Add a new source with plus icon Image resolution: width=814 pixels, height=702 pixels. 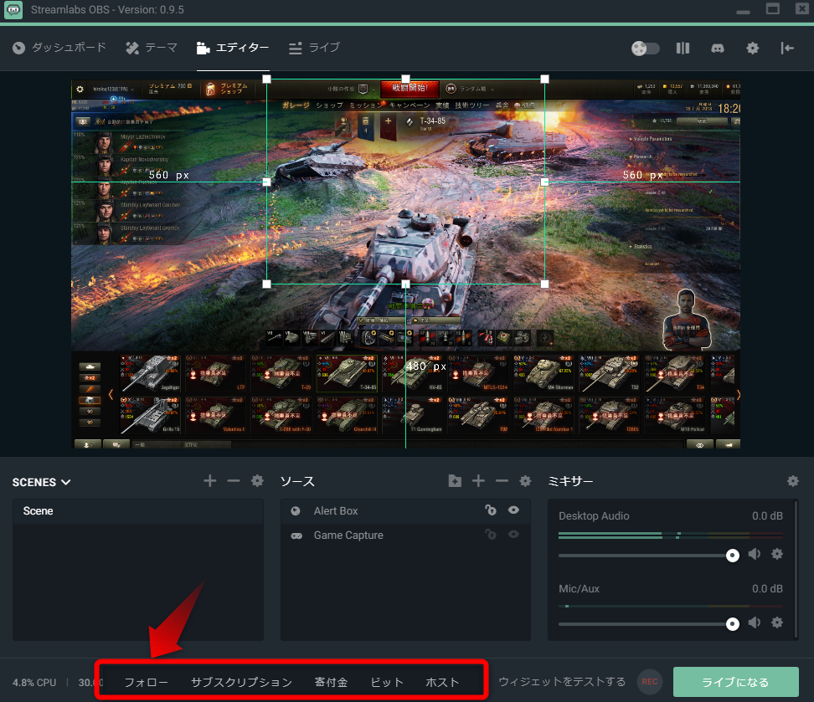point(478,481)
